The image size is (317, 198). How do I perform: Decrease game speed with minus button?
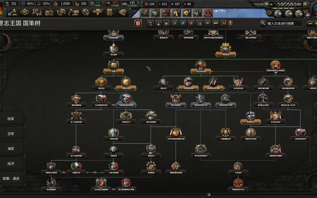pos(267,4)
